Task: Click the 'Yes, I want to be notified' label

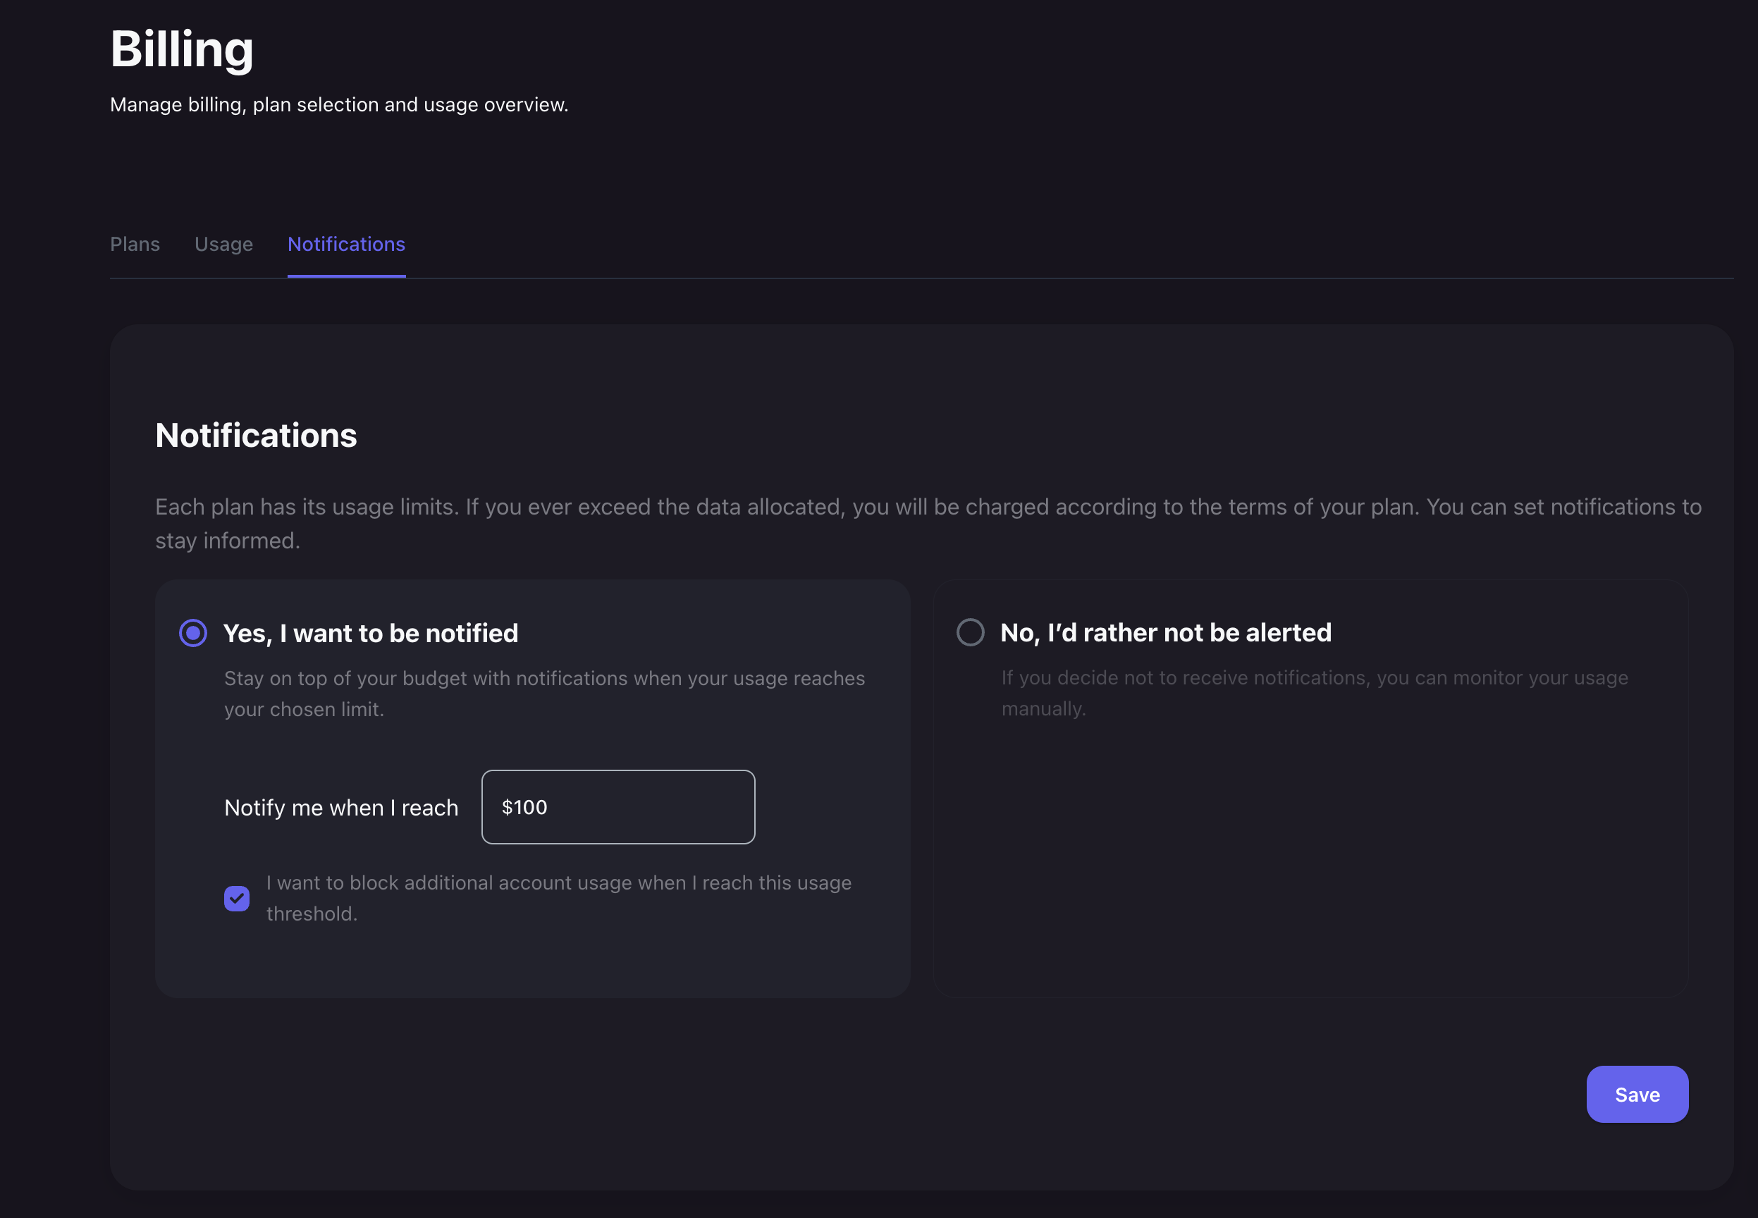Action: tap(371, 633)
